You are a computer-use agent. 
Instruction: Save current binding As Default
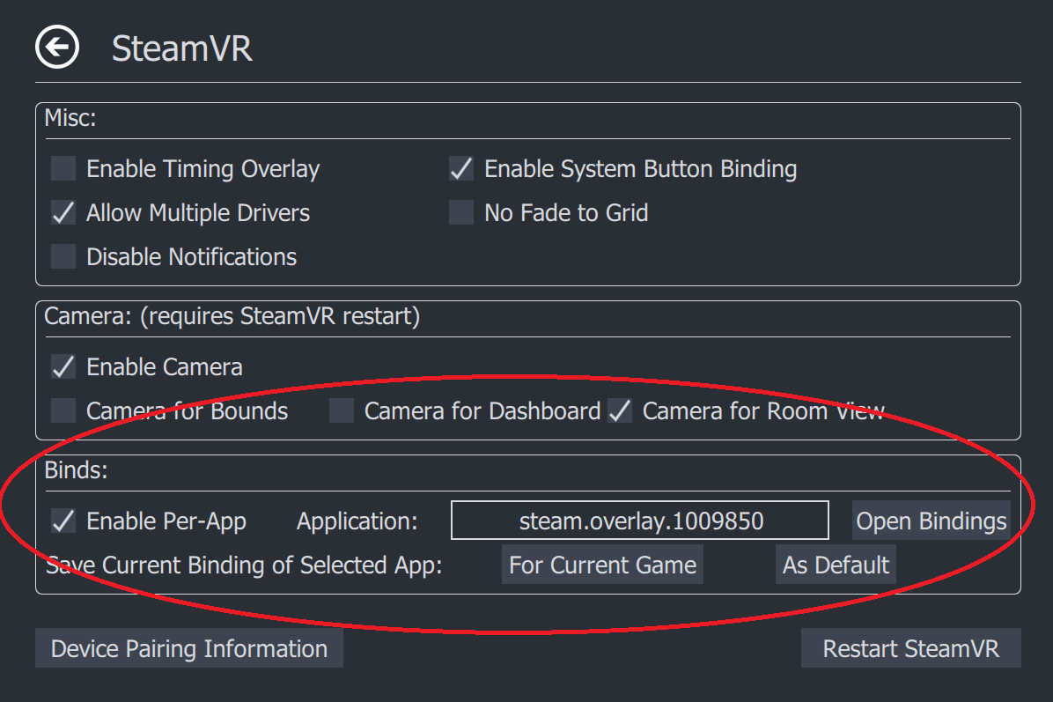(x=836, y=565)
